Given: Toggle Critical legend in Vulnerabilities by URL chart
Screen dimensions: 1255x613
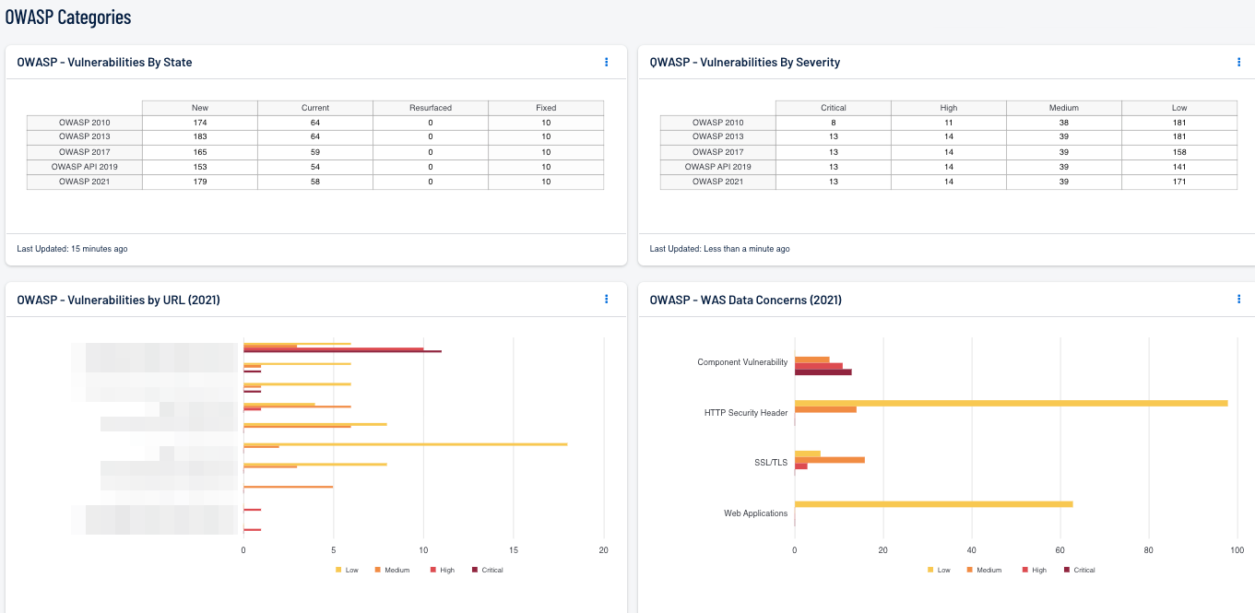Looking at the screenshot, I should click(x=488, y=570).
